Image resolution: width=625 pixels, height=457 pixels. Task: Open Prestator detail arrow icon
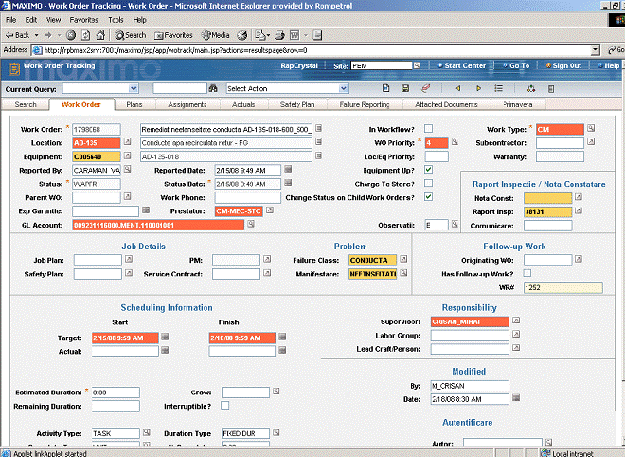click(270, 210)
